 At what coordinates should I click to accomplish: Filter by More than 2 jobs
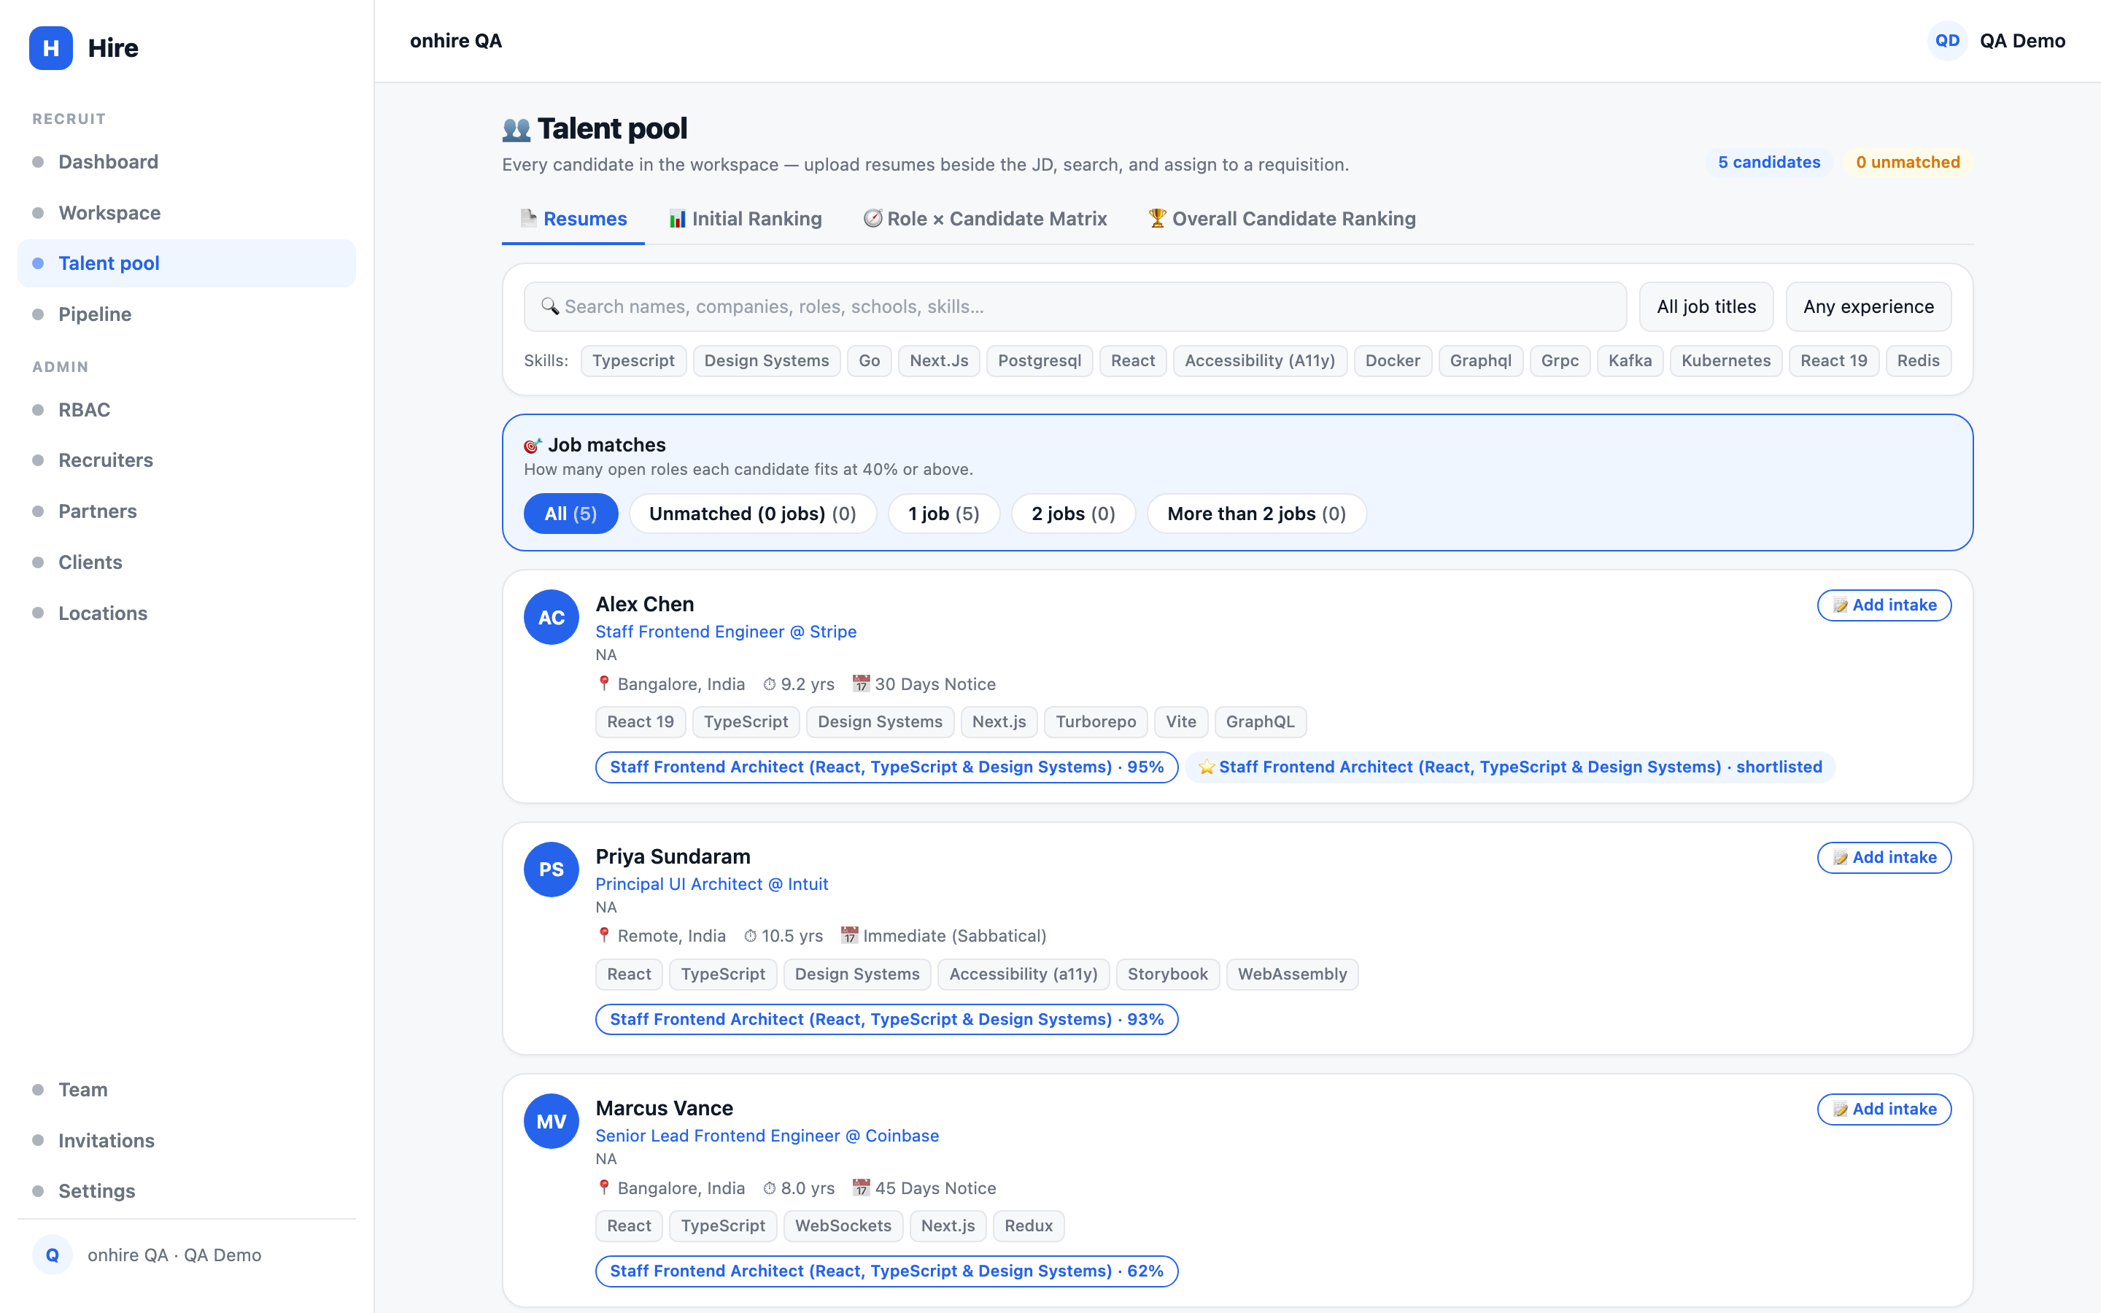click(1256, 514)
